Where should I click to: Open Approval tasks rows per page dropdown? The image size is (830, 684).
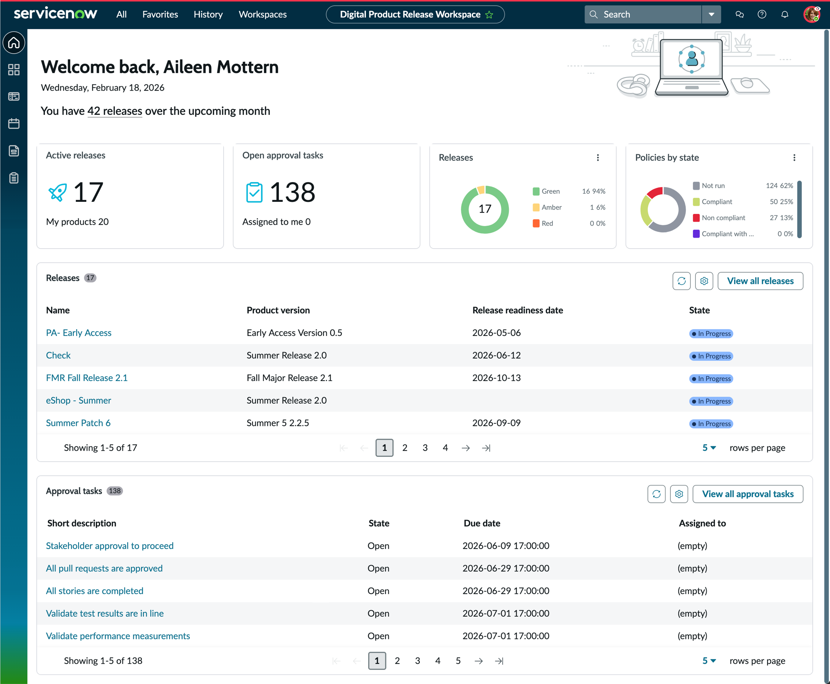pyautogui.click(x=709, y=661)
